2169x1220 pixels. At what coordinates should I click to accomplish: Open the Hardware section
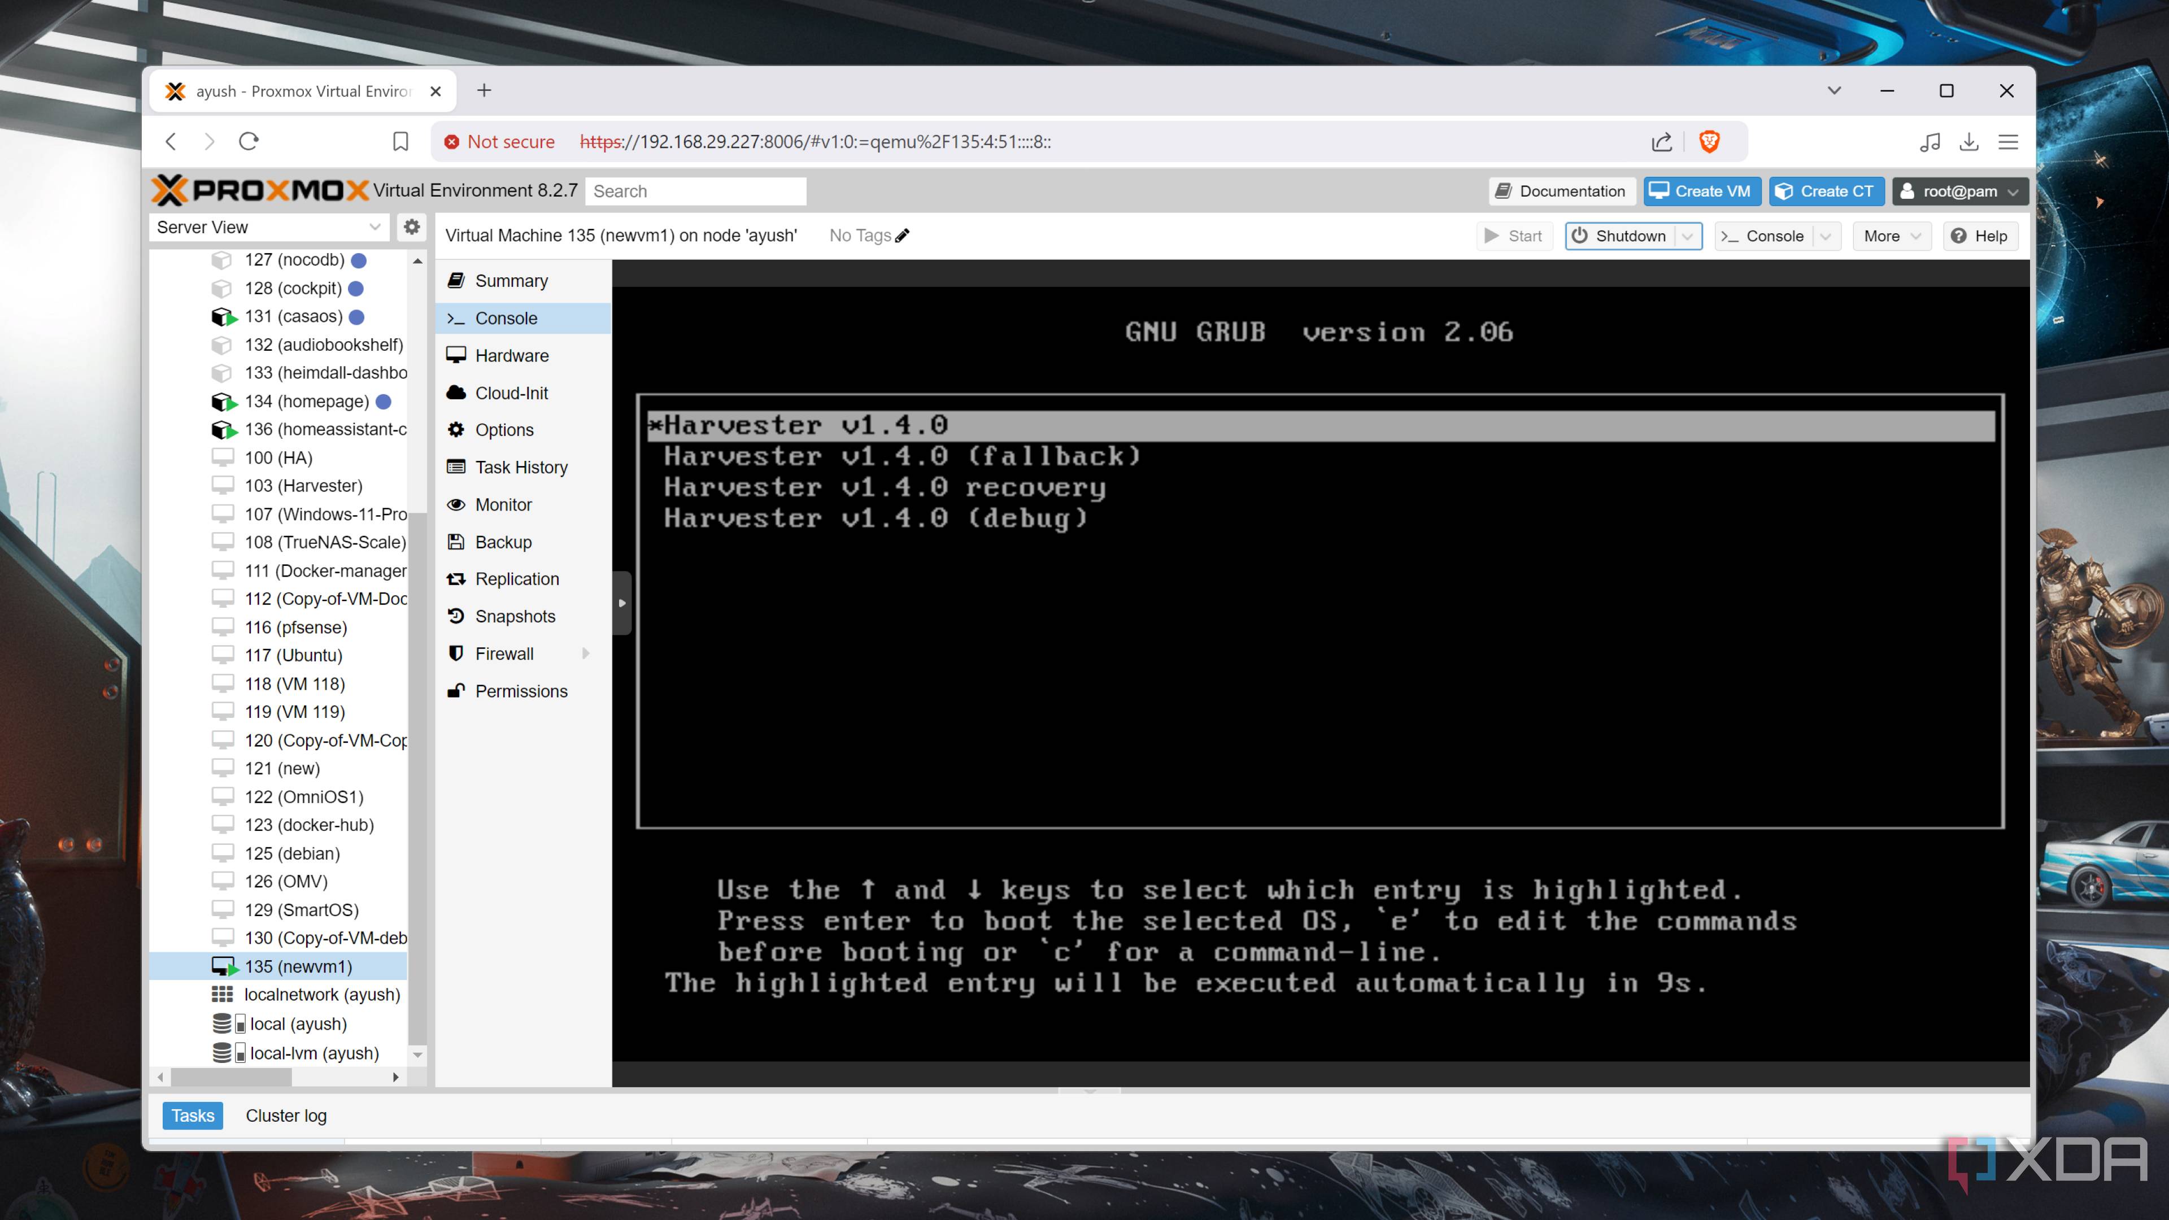(511, 355)
